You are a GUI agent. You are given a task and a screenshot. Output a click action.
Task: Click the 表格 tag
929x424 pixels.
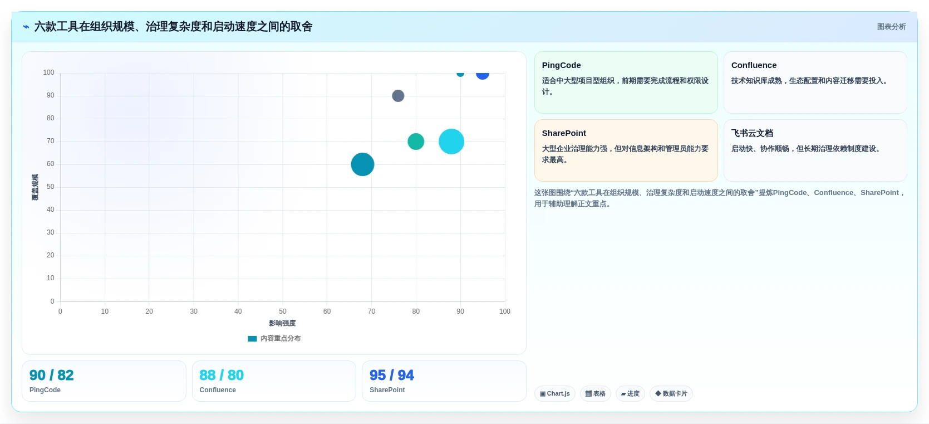click(x=596, y=394)
